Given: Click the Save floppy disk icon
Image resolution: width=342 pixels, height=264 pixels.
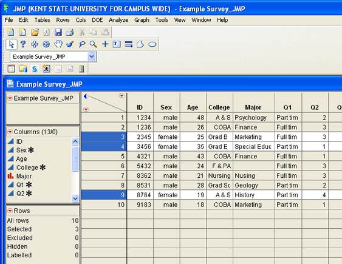Looking at the screenshot, I should click(x=58, y=32).
